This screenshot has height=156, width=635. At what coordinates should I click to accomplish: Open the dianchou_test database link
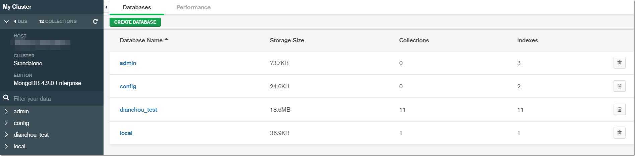coord(138,110)
